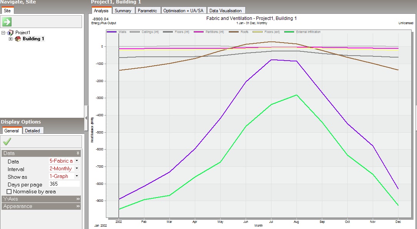Click the 'EnergyPlus Output' label
This screenshot has width=417, height=229.
pos(104,23)
